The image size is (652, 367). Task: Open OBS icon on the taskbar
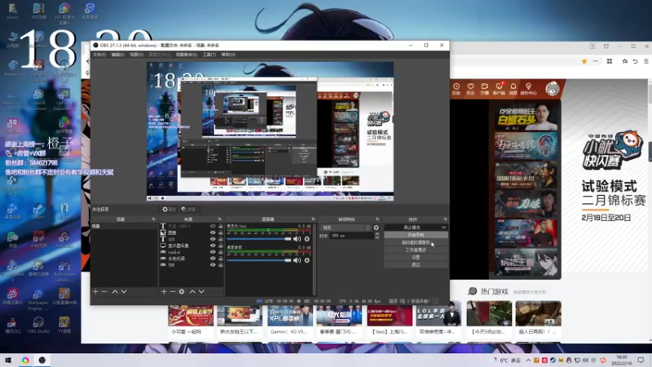42,360
